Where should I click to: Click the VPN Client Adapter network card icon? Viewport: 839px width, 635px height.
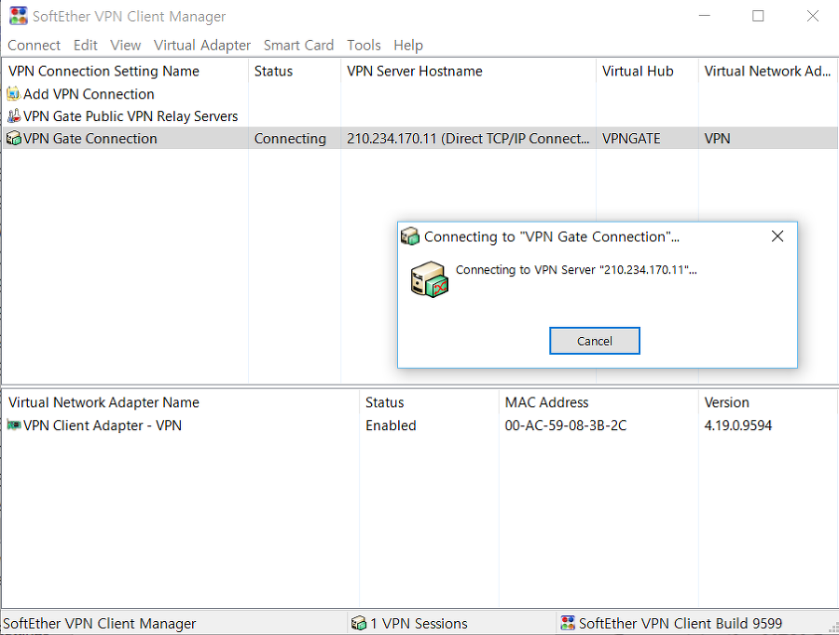(13, 426)
